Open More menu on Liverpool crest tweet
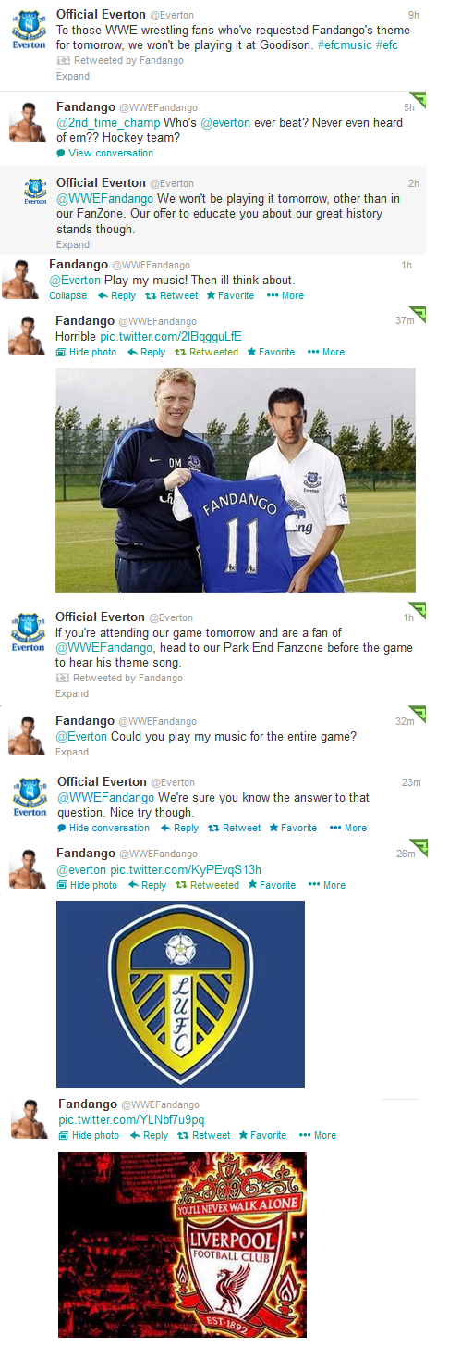This screenshot has width=449, height=1347. tap(317, 1136)
